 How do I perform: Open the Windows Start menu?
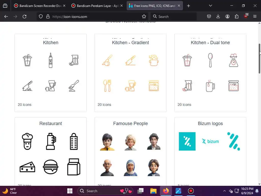click(70, 191)
